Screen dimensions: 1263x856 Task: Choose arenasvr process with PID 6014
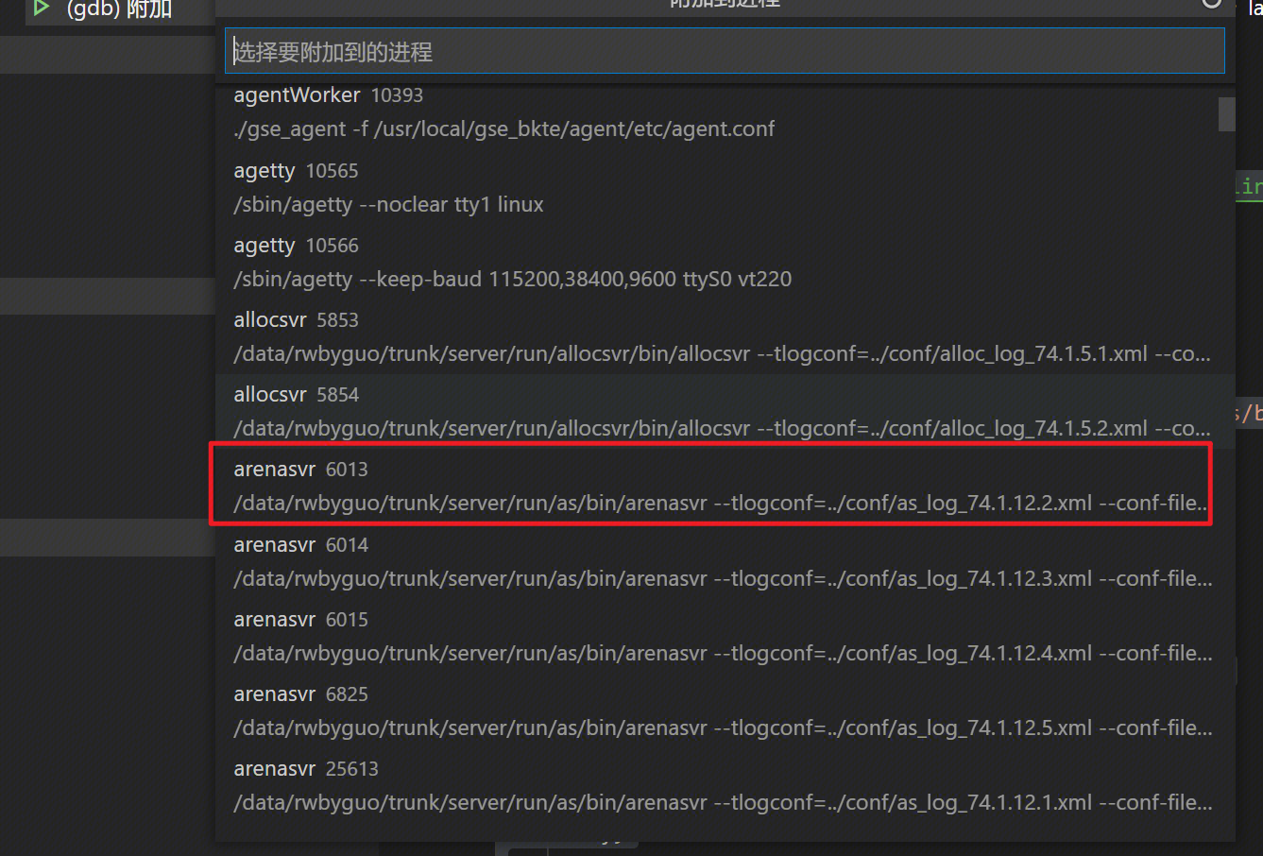pyautogui.click(x=300, y=545)
